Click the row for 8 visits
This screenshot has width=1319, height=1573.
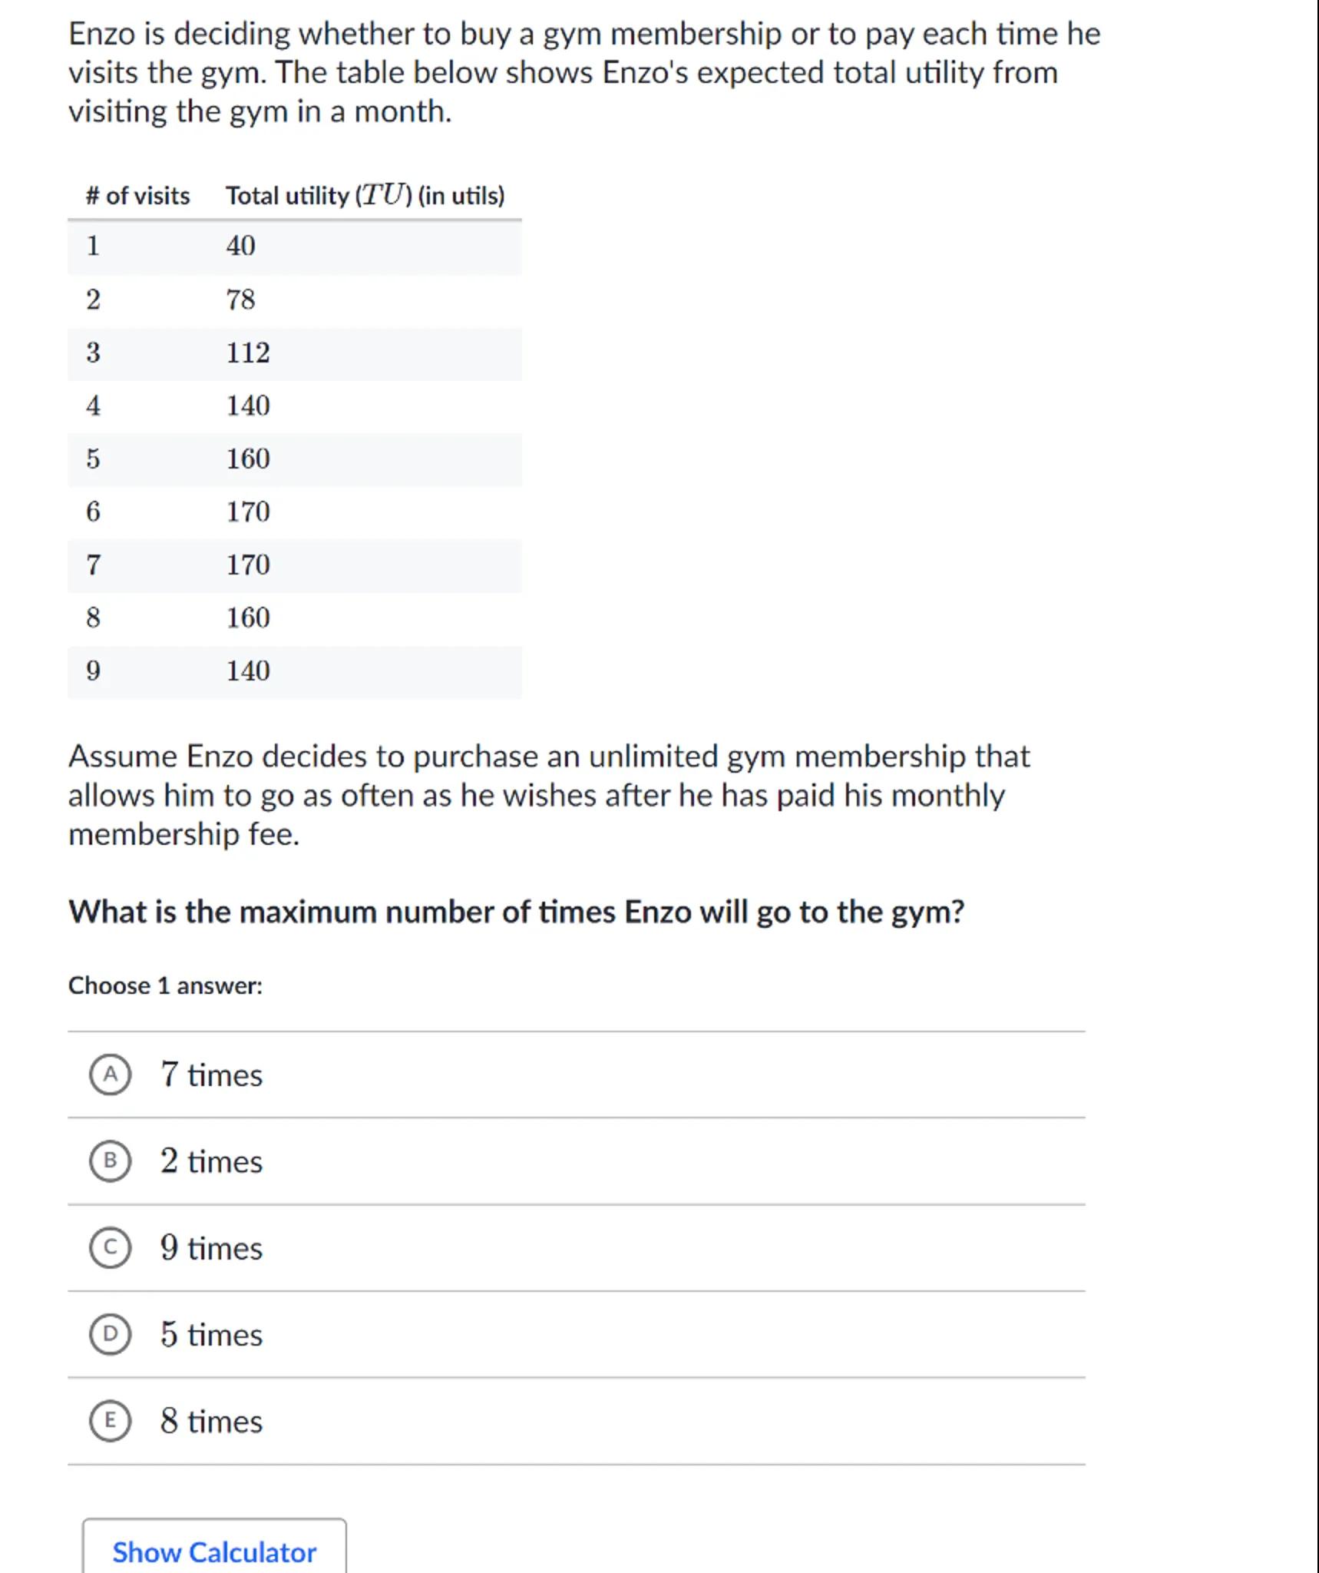click(x=294, y=618)
